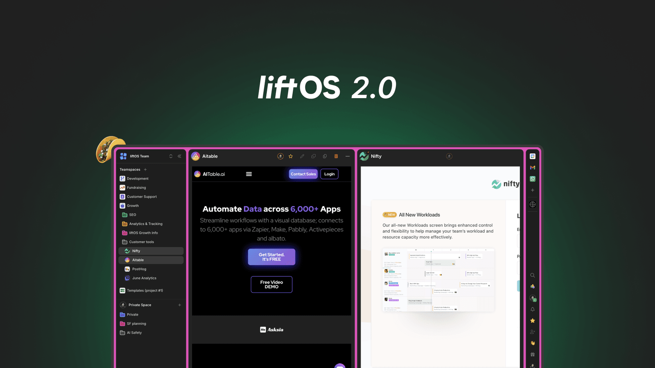
Task: Click the Workloads screenshot thumbnail in Nifty
Action: click(438, 280)
